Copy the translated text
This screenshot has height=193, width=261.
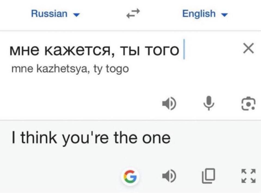[208, 176]
